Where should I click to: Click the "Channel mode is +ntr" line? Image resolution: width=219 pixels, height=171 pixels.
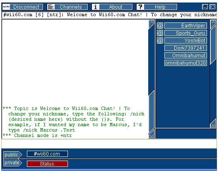click(x=37, y=135)
